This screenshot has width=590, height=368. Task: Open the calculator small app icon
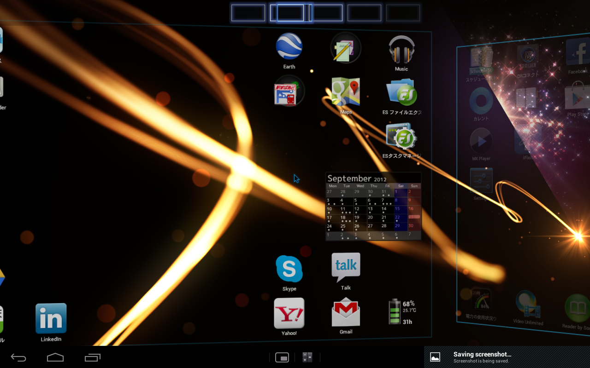click(307, 357)
